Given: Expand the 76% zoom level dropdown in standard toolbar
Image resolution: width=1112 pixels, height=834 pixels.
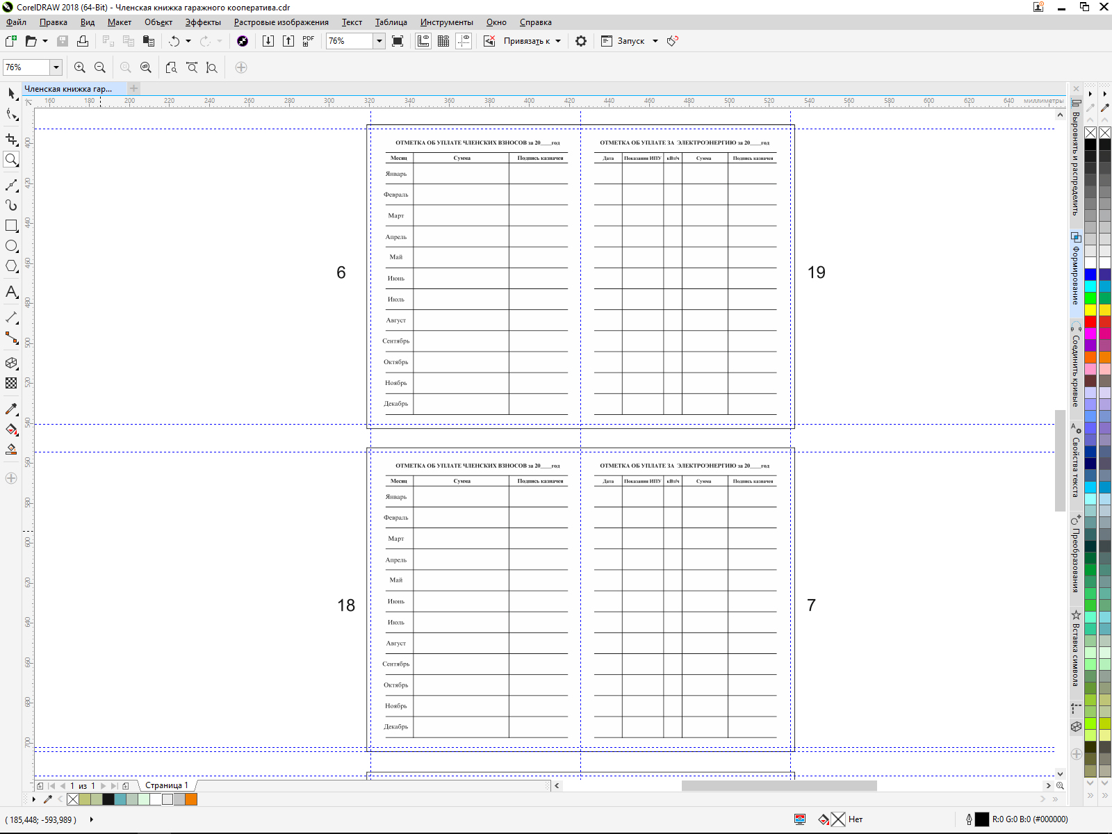Looking at the screenshot, I should point(379,41).
